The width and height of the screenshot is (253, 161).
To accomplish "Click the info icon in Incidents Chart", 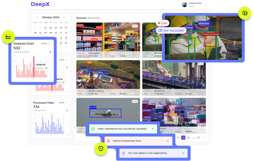I will (x=50, y=52).
